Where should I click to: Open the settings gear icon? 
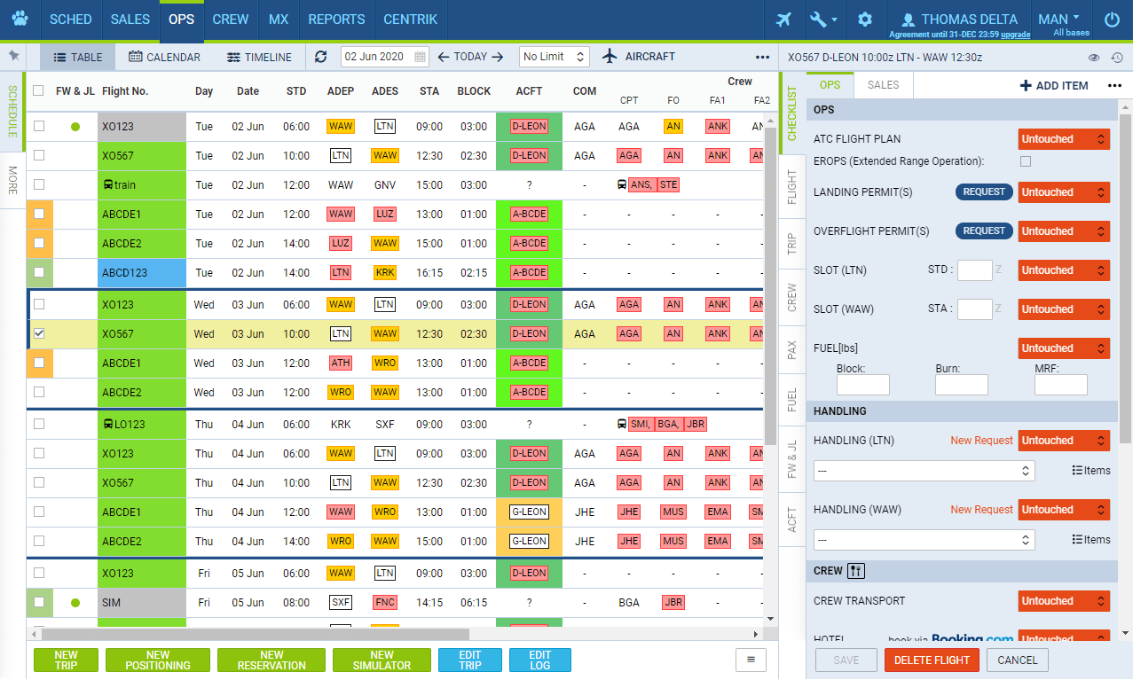coord(865,20)
